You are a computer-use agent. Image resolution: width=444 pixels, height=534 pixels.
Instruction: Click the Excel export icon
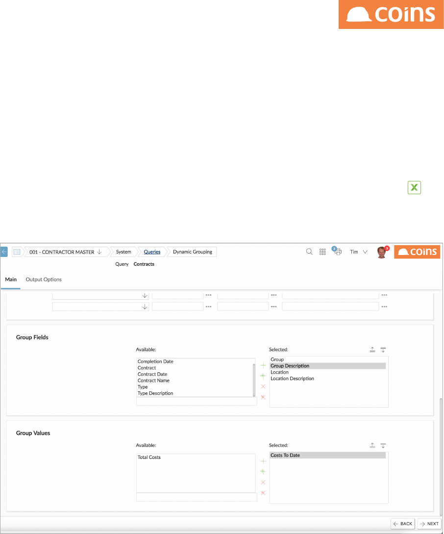click(414, 187)
